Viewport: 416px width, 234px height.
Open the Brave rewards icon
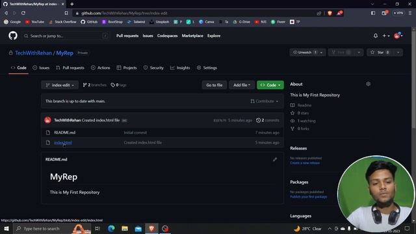tap(339, 13)
